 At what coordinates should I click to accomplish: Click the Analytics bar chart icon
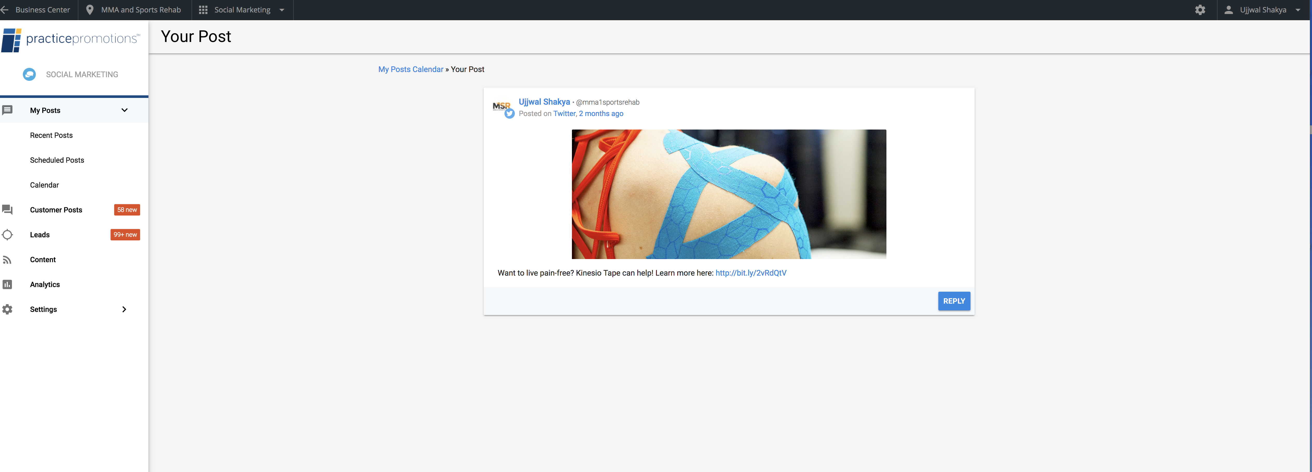click(7, 284)
